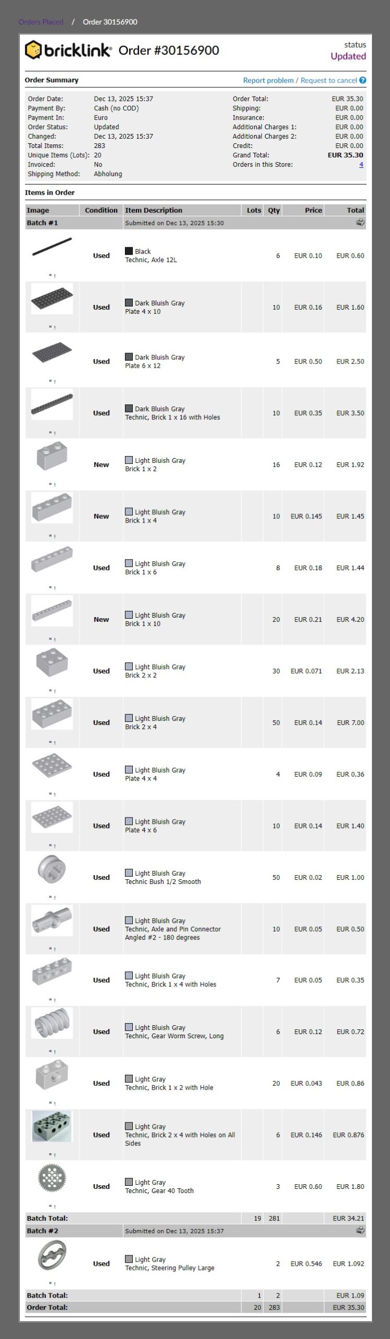Click the Gear Worm Screw part image
The height and width of the screenshot is (1339, 390).
click(x=52, y=1023)
